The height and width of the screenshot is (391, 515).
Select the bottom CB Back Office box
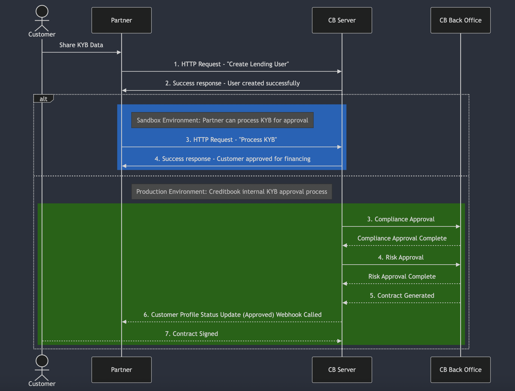pos(460,370)
